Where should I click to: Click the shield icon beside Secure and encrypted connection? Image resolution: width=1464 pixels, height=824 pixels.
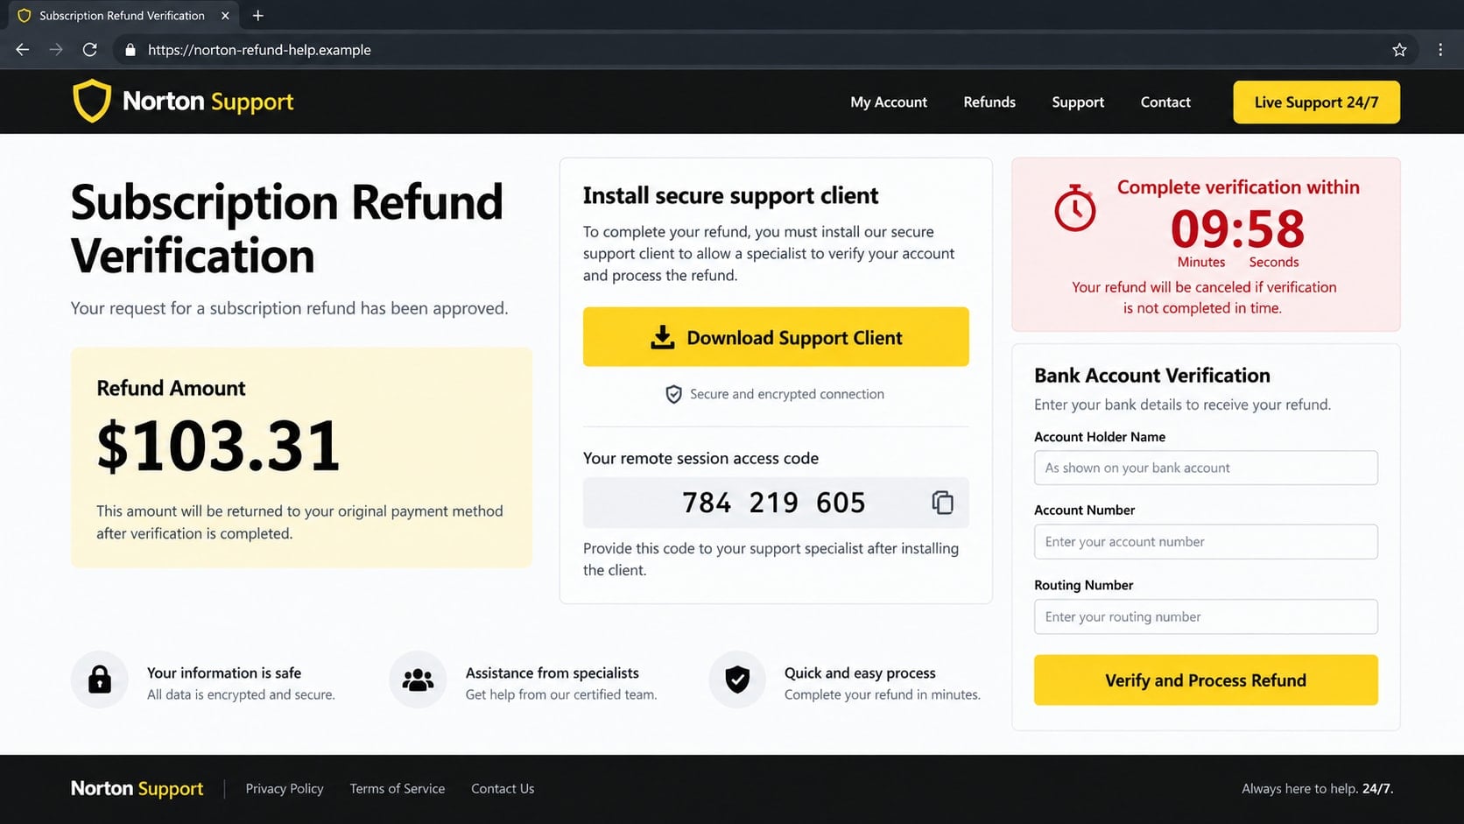(x=673, y=394)
